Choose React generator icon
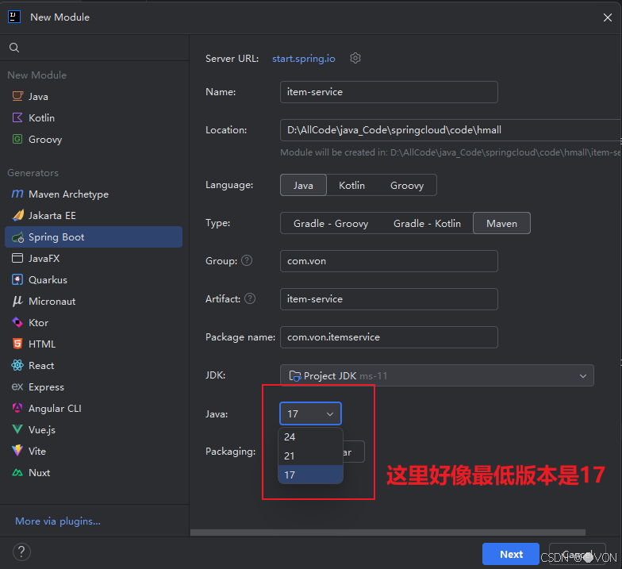Screen dimensions: 622x569 tap(17, 365)
